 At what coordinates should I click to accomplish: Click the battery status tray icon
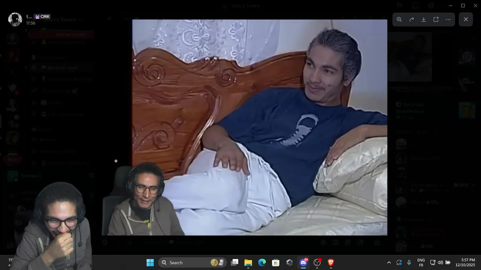[448, 262]
